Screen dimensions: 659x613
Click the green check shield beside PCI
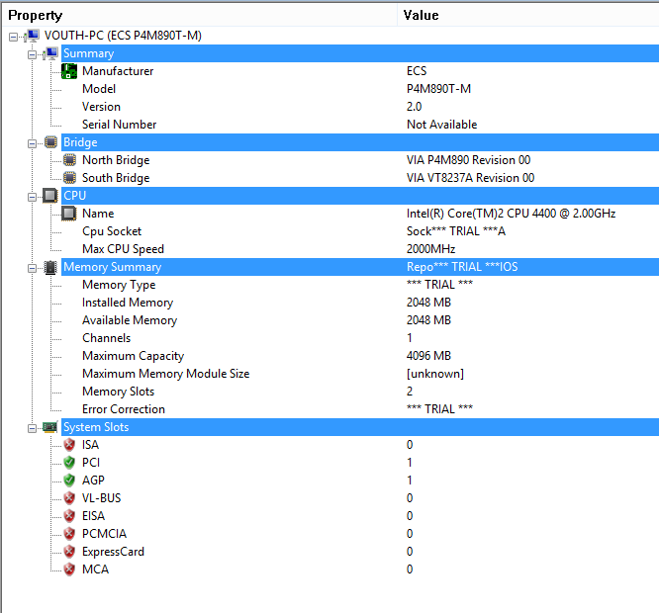(x=69, y=463)
